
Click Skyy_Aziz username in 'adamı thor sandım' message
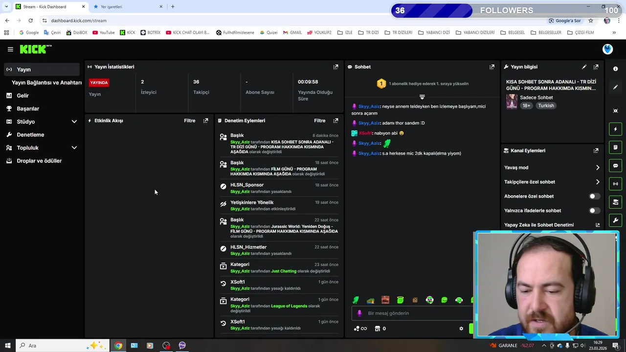[x=369, y=123]
